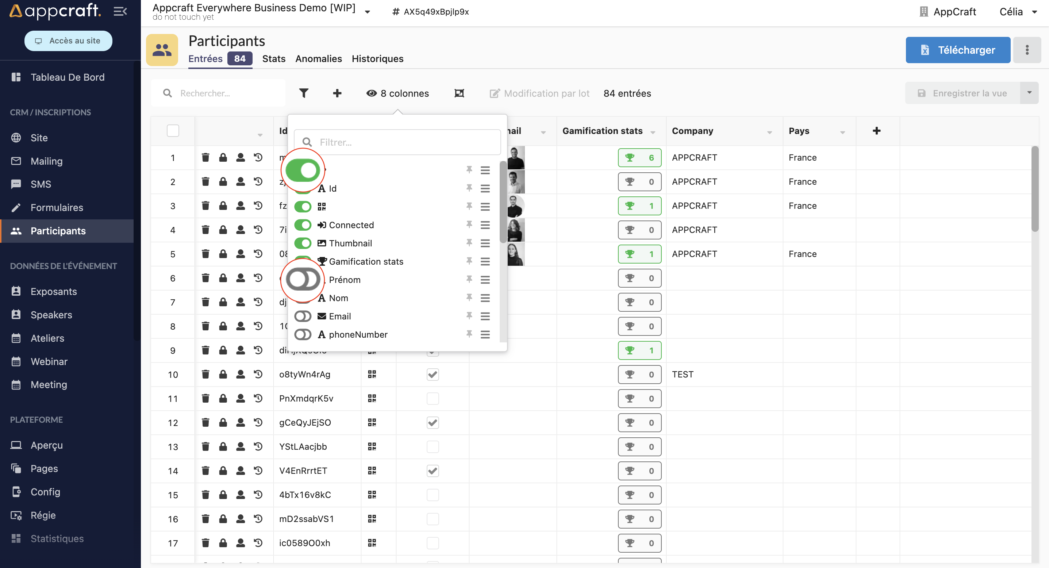The width and height of the screenshot is (1049, 568).
Task: Add a column with header plus icon
Action: tap(876, 131)
